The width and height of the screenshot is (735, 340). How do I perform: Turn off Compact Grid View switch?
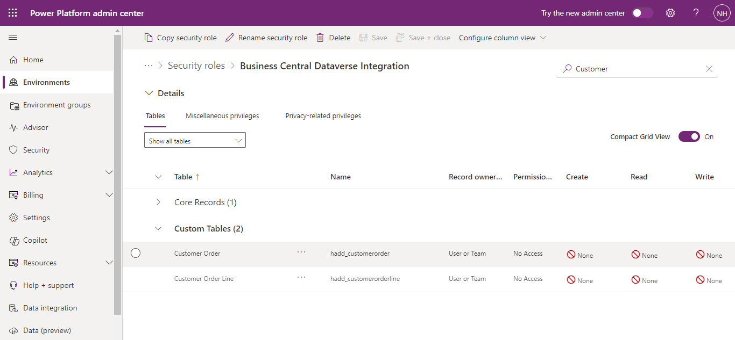[689, 136]
